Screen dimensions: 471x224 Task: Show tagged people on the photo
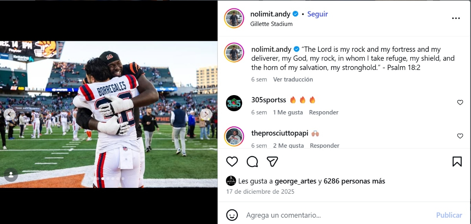pyautogui.click(x=11, y=174)
